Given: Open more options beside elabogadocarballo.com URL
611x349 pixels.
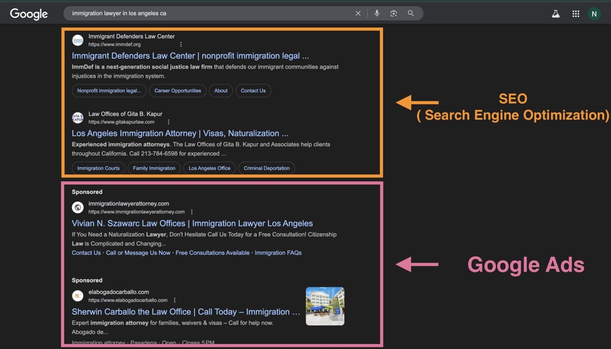Looking at the screenshot, I should pos(174,300).
